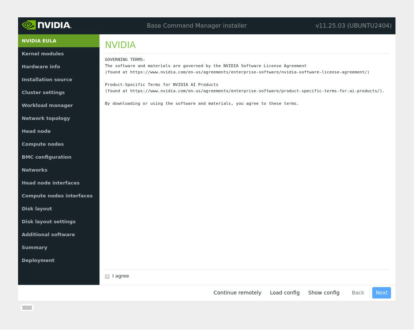Select Installation source in sidebar
This screenshot has height=331, width=415.
pos(47,80)
